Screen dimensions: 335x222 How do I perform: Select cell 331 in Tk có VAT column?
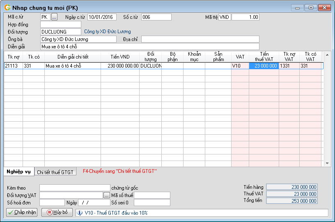tap(310, 66)
